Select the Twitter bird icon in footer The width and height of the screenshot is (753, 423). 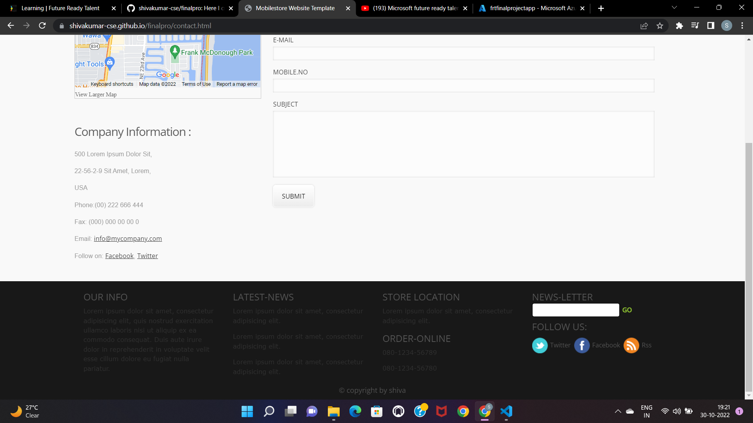[540, 345]
